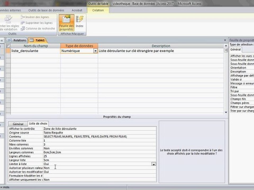Toggle the Feuille des propriétés button

pos(66,23)
